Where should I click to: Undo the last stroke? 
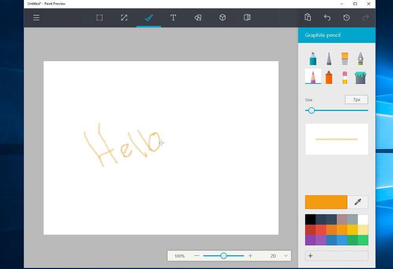point(327,18)
